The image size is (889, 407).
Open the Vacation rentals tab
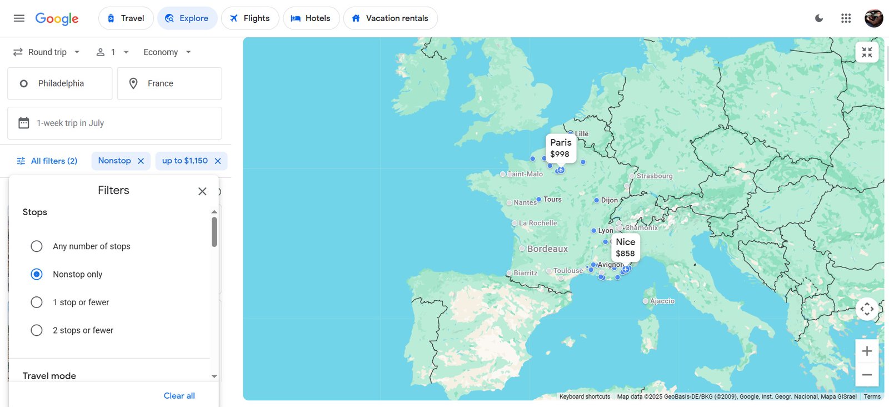click(x=391, y=18)
